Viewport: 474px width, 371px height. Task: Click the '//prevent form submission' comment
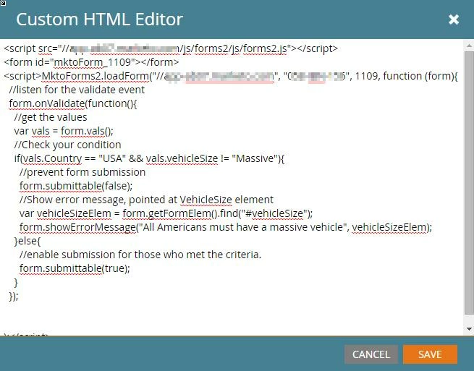pos(82,172)
